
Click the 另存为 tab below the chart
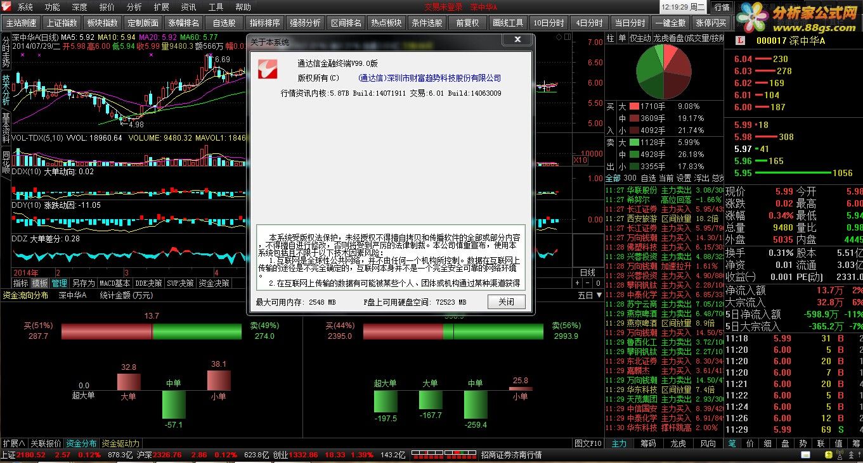(83, 283)
